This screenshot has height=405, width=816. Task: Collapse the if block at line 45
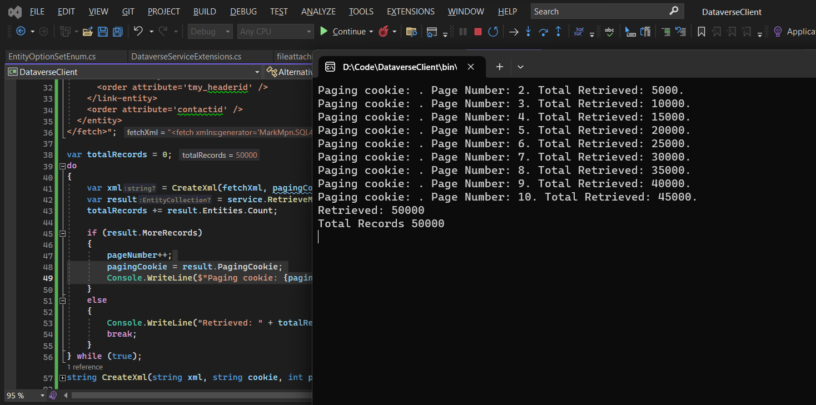[x=62, y=233]
